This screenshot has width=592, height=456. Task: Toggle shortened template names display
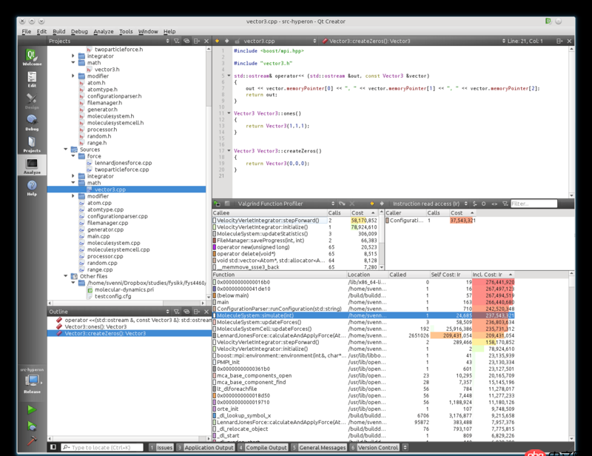[494, 204]
